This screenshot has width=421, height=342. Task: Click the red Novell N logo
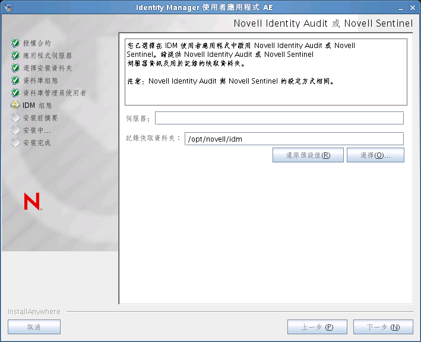[x=33, y=202]
